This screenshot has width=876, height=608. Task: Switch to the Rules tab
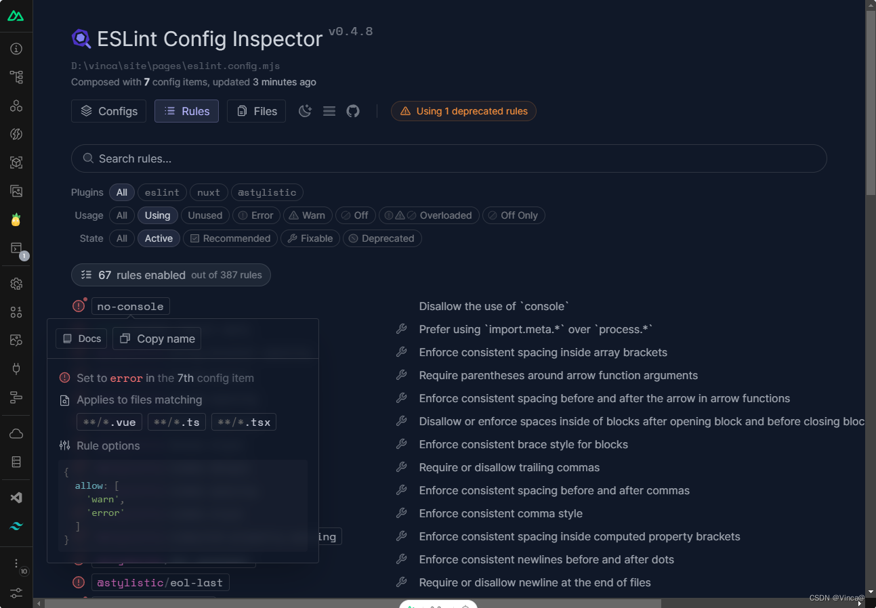point(186,111)
